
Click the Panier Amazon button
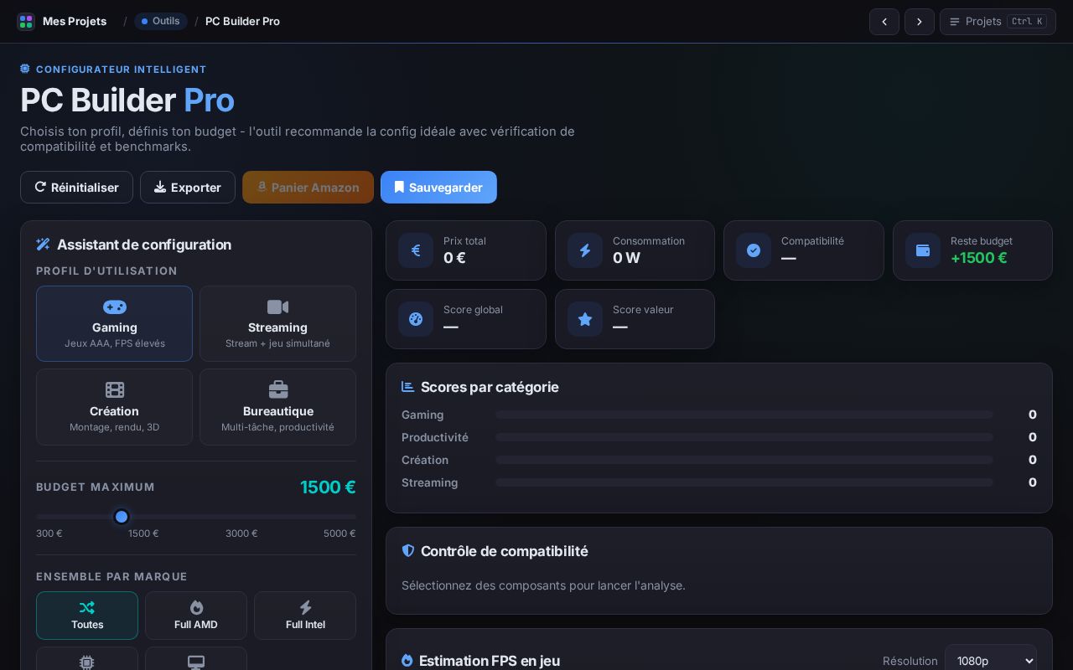click(308, 187)
